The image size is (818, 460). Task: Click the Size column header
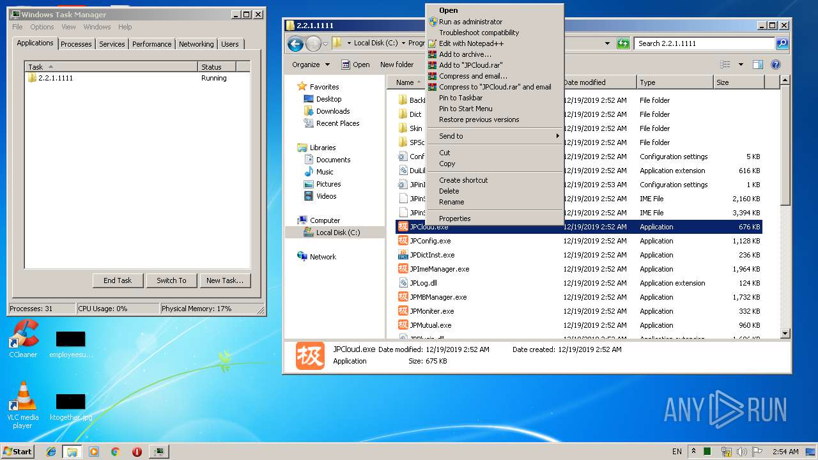(738, 82)
